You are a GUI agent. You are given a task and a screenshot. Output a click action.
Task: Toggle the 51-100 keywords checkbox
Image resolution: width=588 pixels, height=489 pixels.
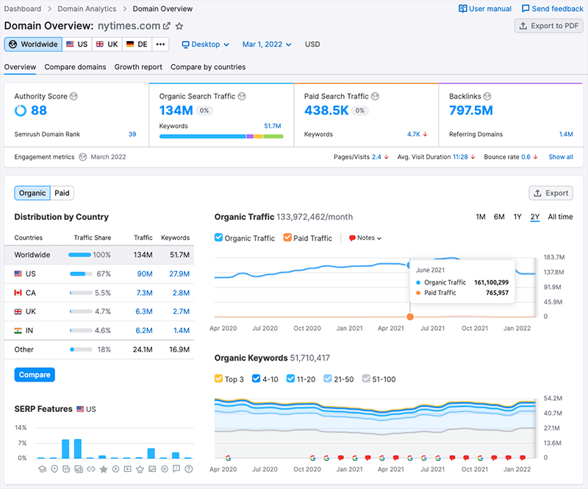point(366,379)
